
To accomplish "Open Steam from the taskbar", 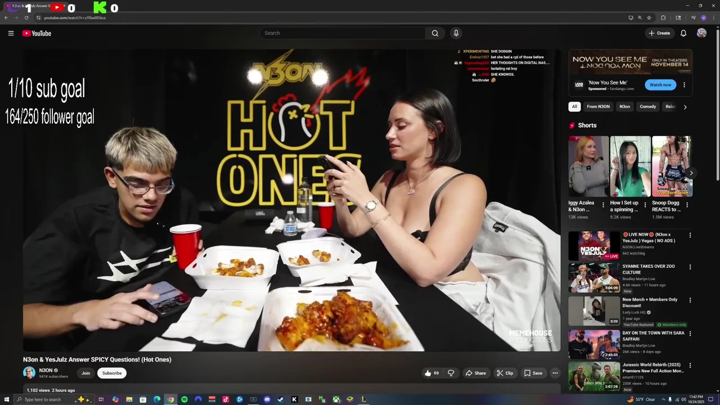I will pyautogui.click(x=281, y=399).
